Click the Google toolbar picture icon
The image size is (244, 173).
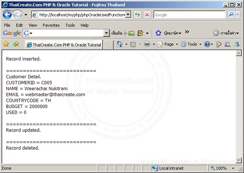[x=131, y=33]
